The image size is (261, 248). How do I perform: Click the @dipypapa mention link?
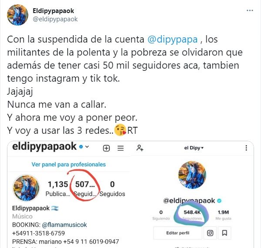click(172, 40)
